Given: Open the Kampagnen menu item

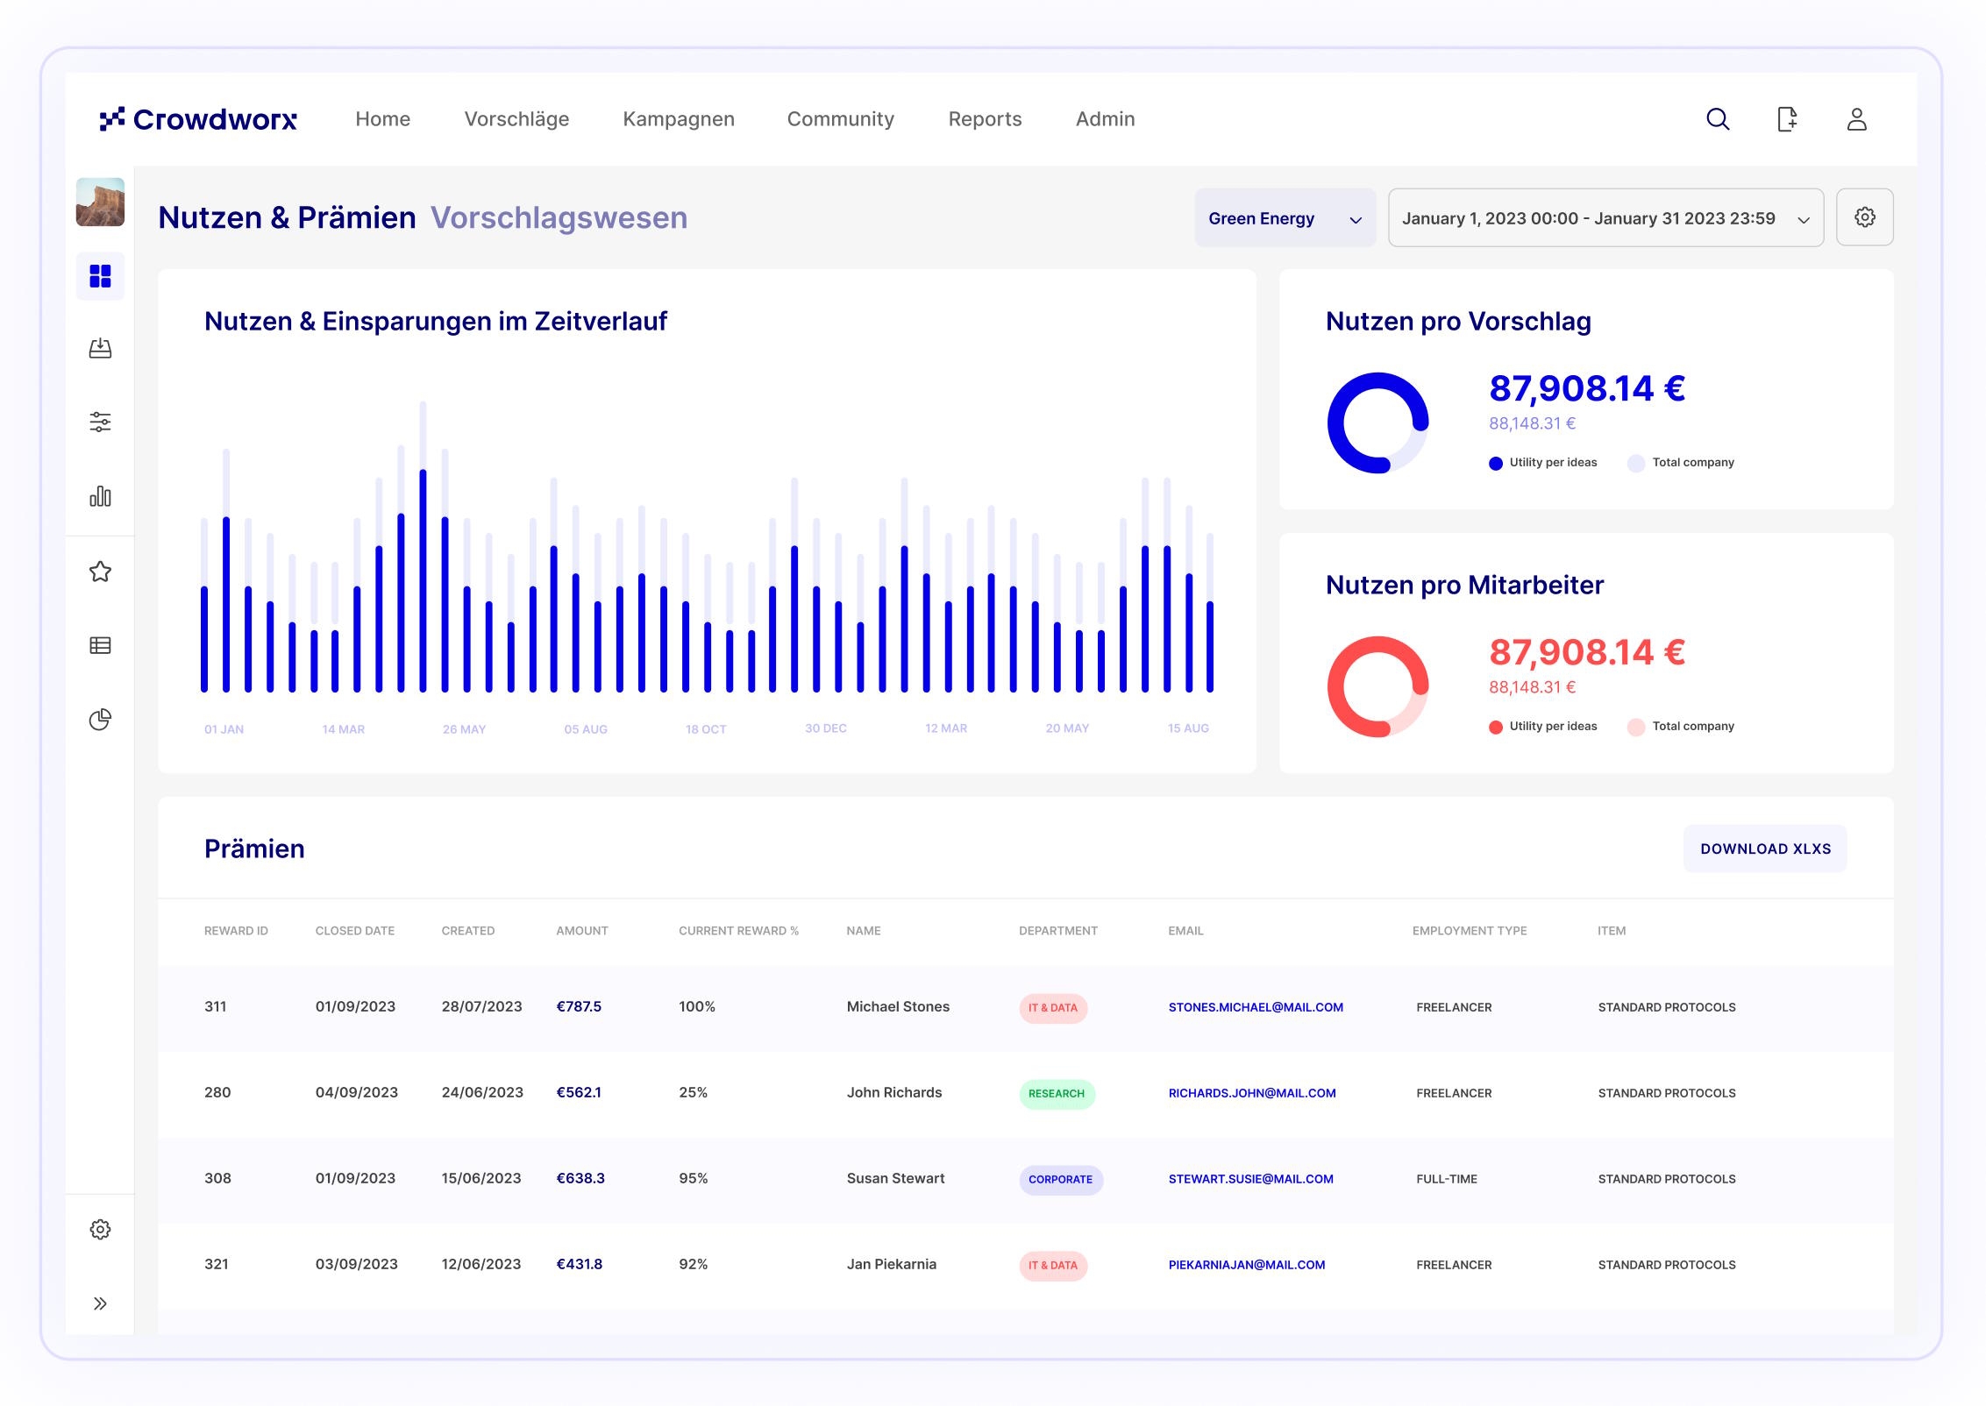Looking at the screenshot, I should coord(679,119).
